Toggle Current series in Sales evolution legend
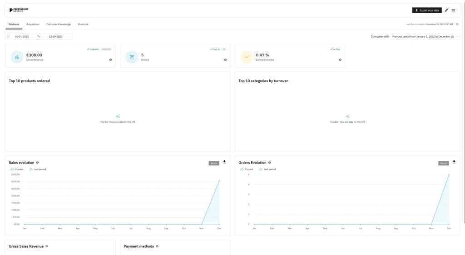This screenshot has height=255, width=465. (17, 169)
